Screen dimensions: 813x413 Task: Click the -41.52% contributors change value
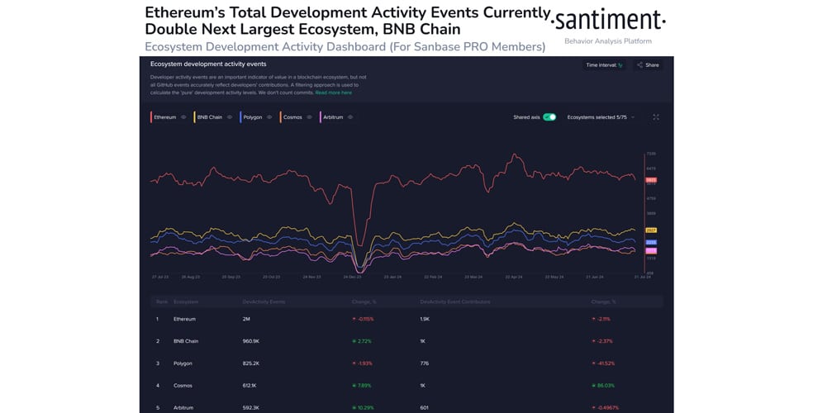(603, 363)
